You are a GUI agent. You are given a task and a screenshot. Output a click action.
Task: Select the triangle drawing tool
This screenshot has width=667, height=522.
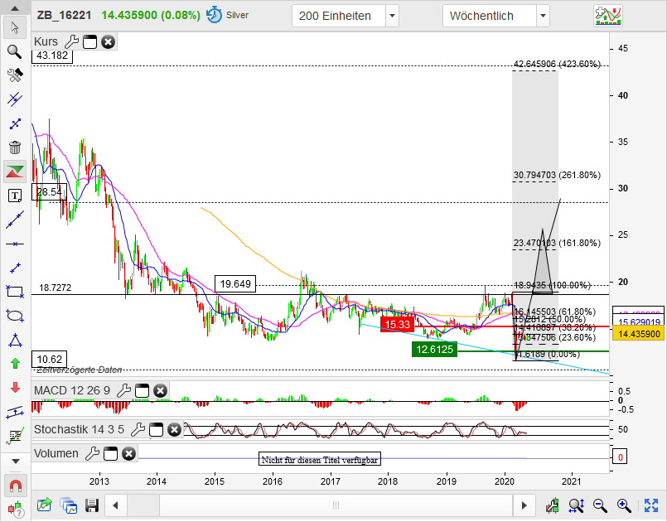pyautogui.click(x=15, y=340)
